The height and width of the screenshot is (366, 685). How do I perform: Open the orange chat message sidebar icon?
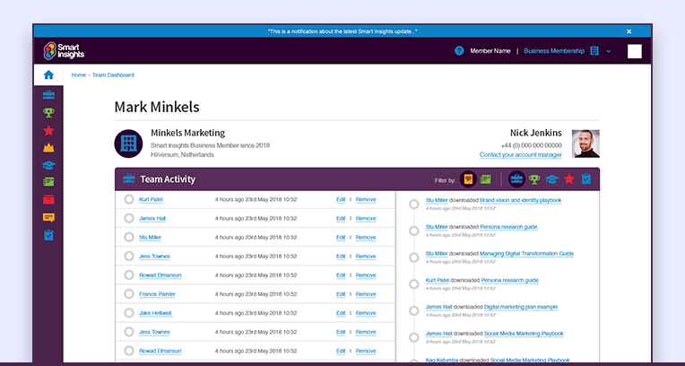[x=48, y=217]
